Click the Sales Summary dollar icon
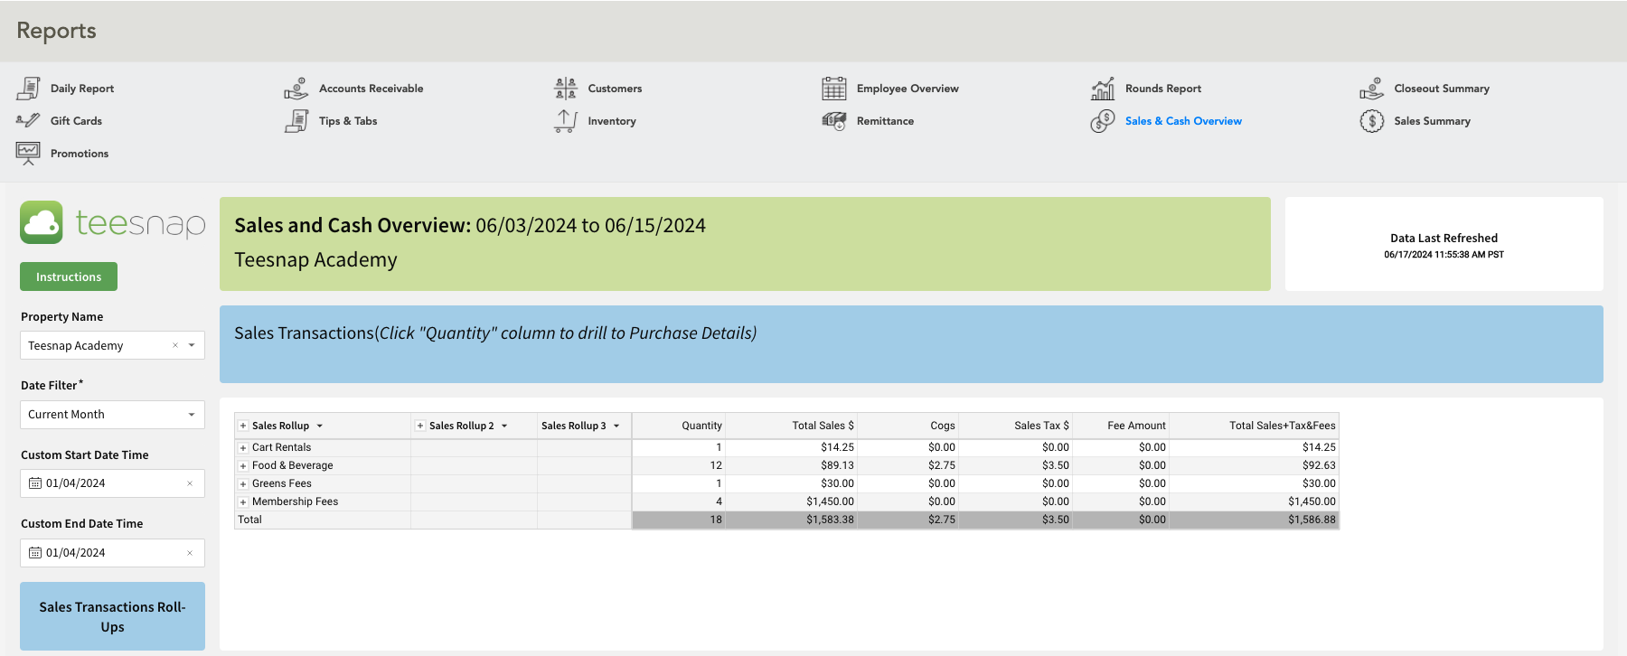 (1371, 121)
